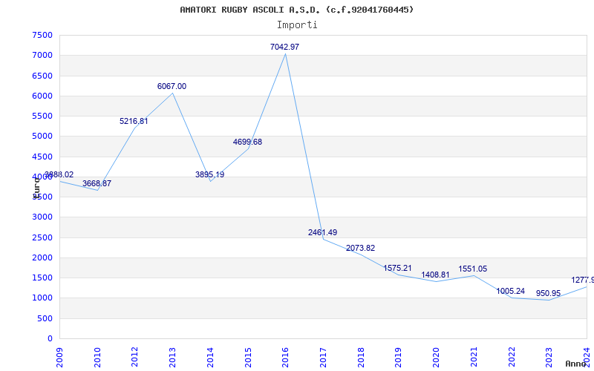Click the line's data point at 2017
This screenshot has width=594, height=371.
pyautogui.click(x=323, y=239)
